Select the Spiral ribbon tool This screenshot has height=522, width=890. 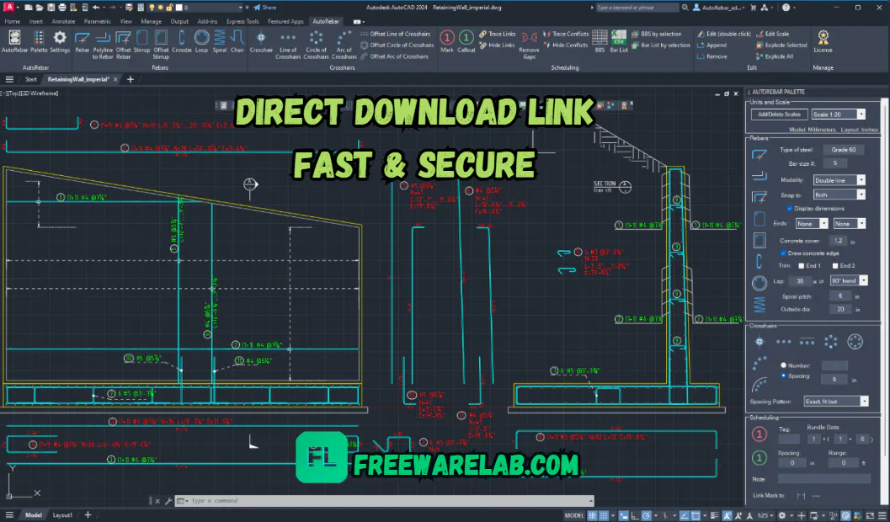(220, 43)
